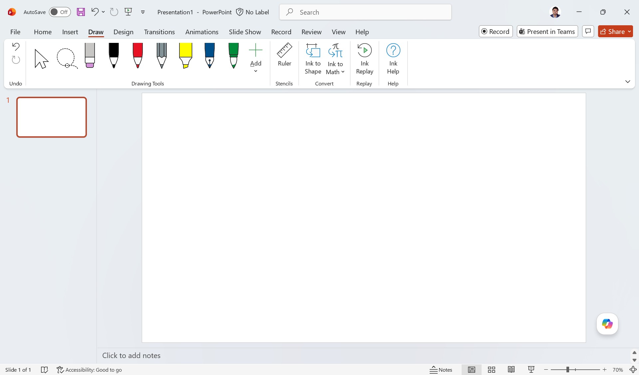The image size is (639, 375).
Task: Open the Add pen menu
Action: 256,58
